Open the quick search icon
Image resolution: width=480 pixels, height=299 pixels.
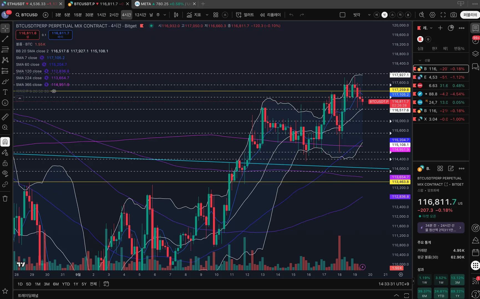click(422, 15)
